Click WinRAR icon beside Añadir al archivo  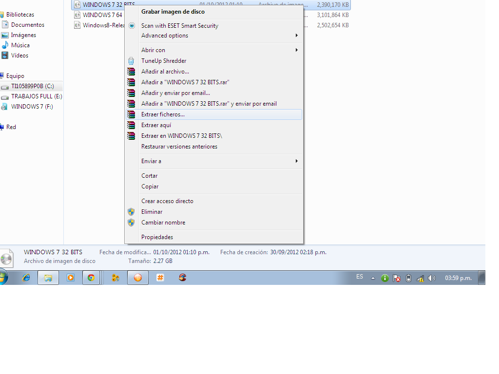pyautogui.click(x=131, y=72)
